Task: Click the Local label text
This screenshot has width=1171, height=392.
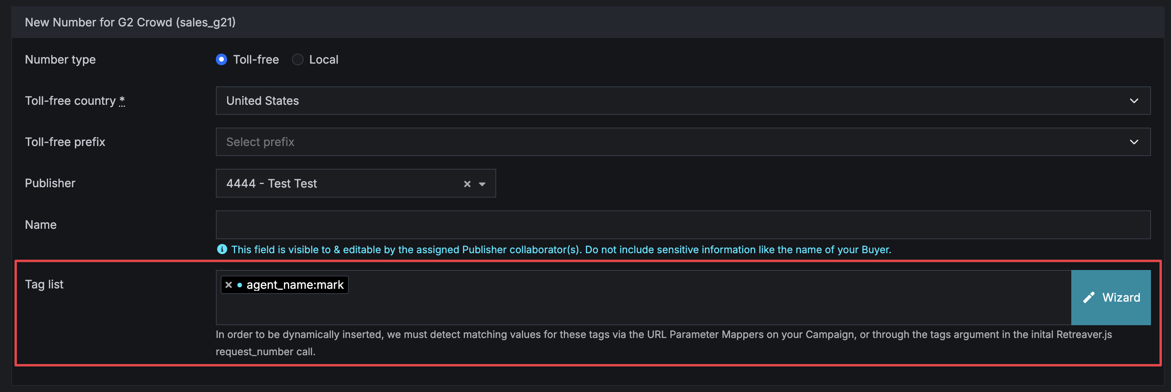Action: (324, 60)
